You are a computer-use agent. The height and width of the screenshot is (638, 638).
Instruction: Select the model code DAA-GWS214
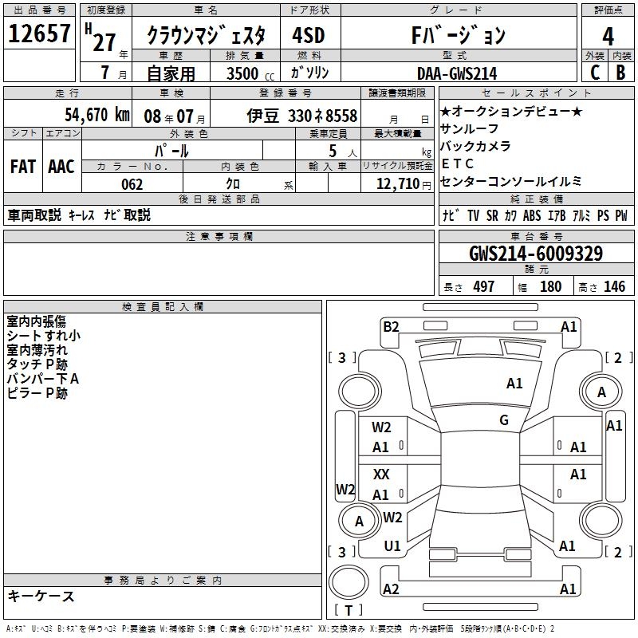(457, 73)
